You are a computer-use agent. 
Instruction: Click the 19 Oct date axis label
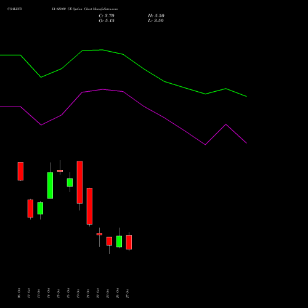[78, 293]
